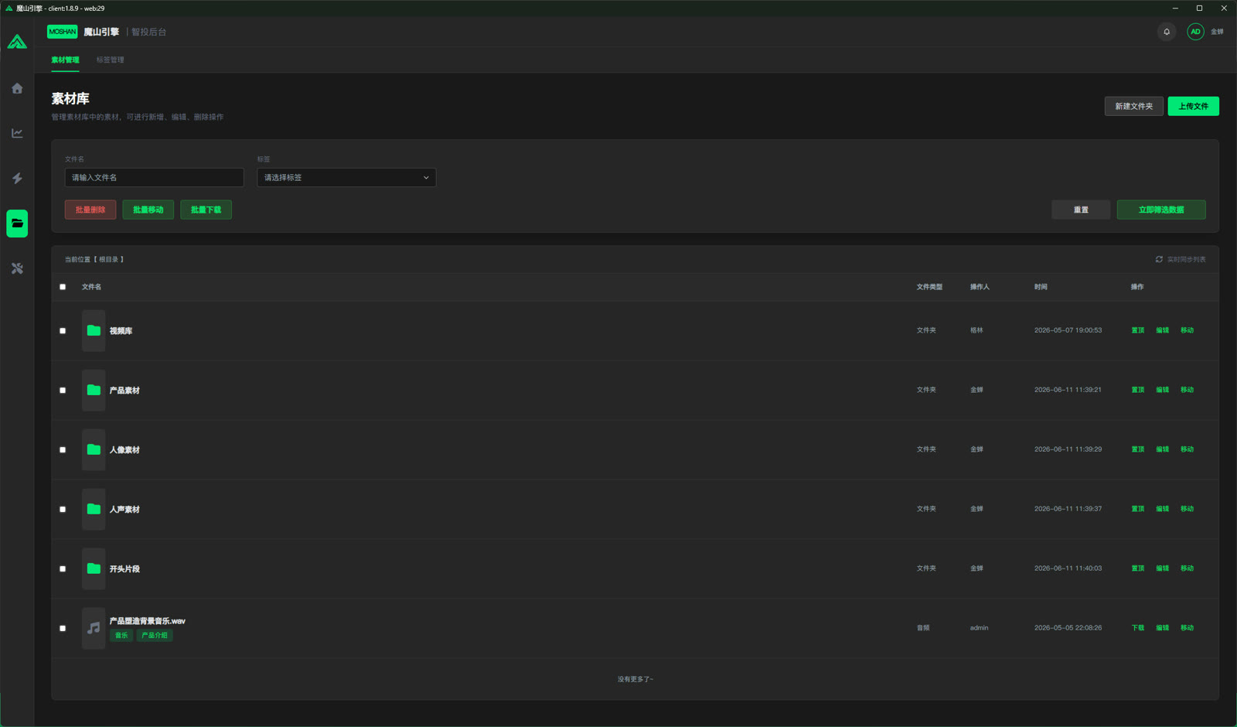The height and width of the screenshot is (727, 1237).
Task: Click 编辑 for the 产品素材 row
Action: [1162, 390]
